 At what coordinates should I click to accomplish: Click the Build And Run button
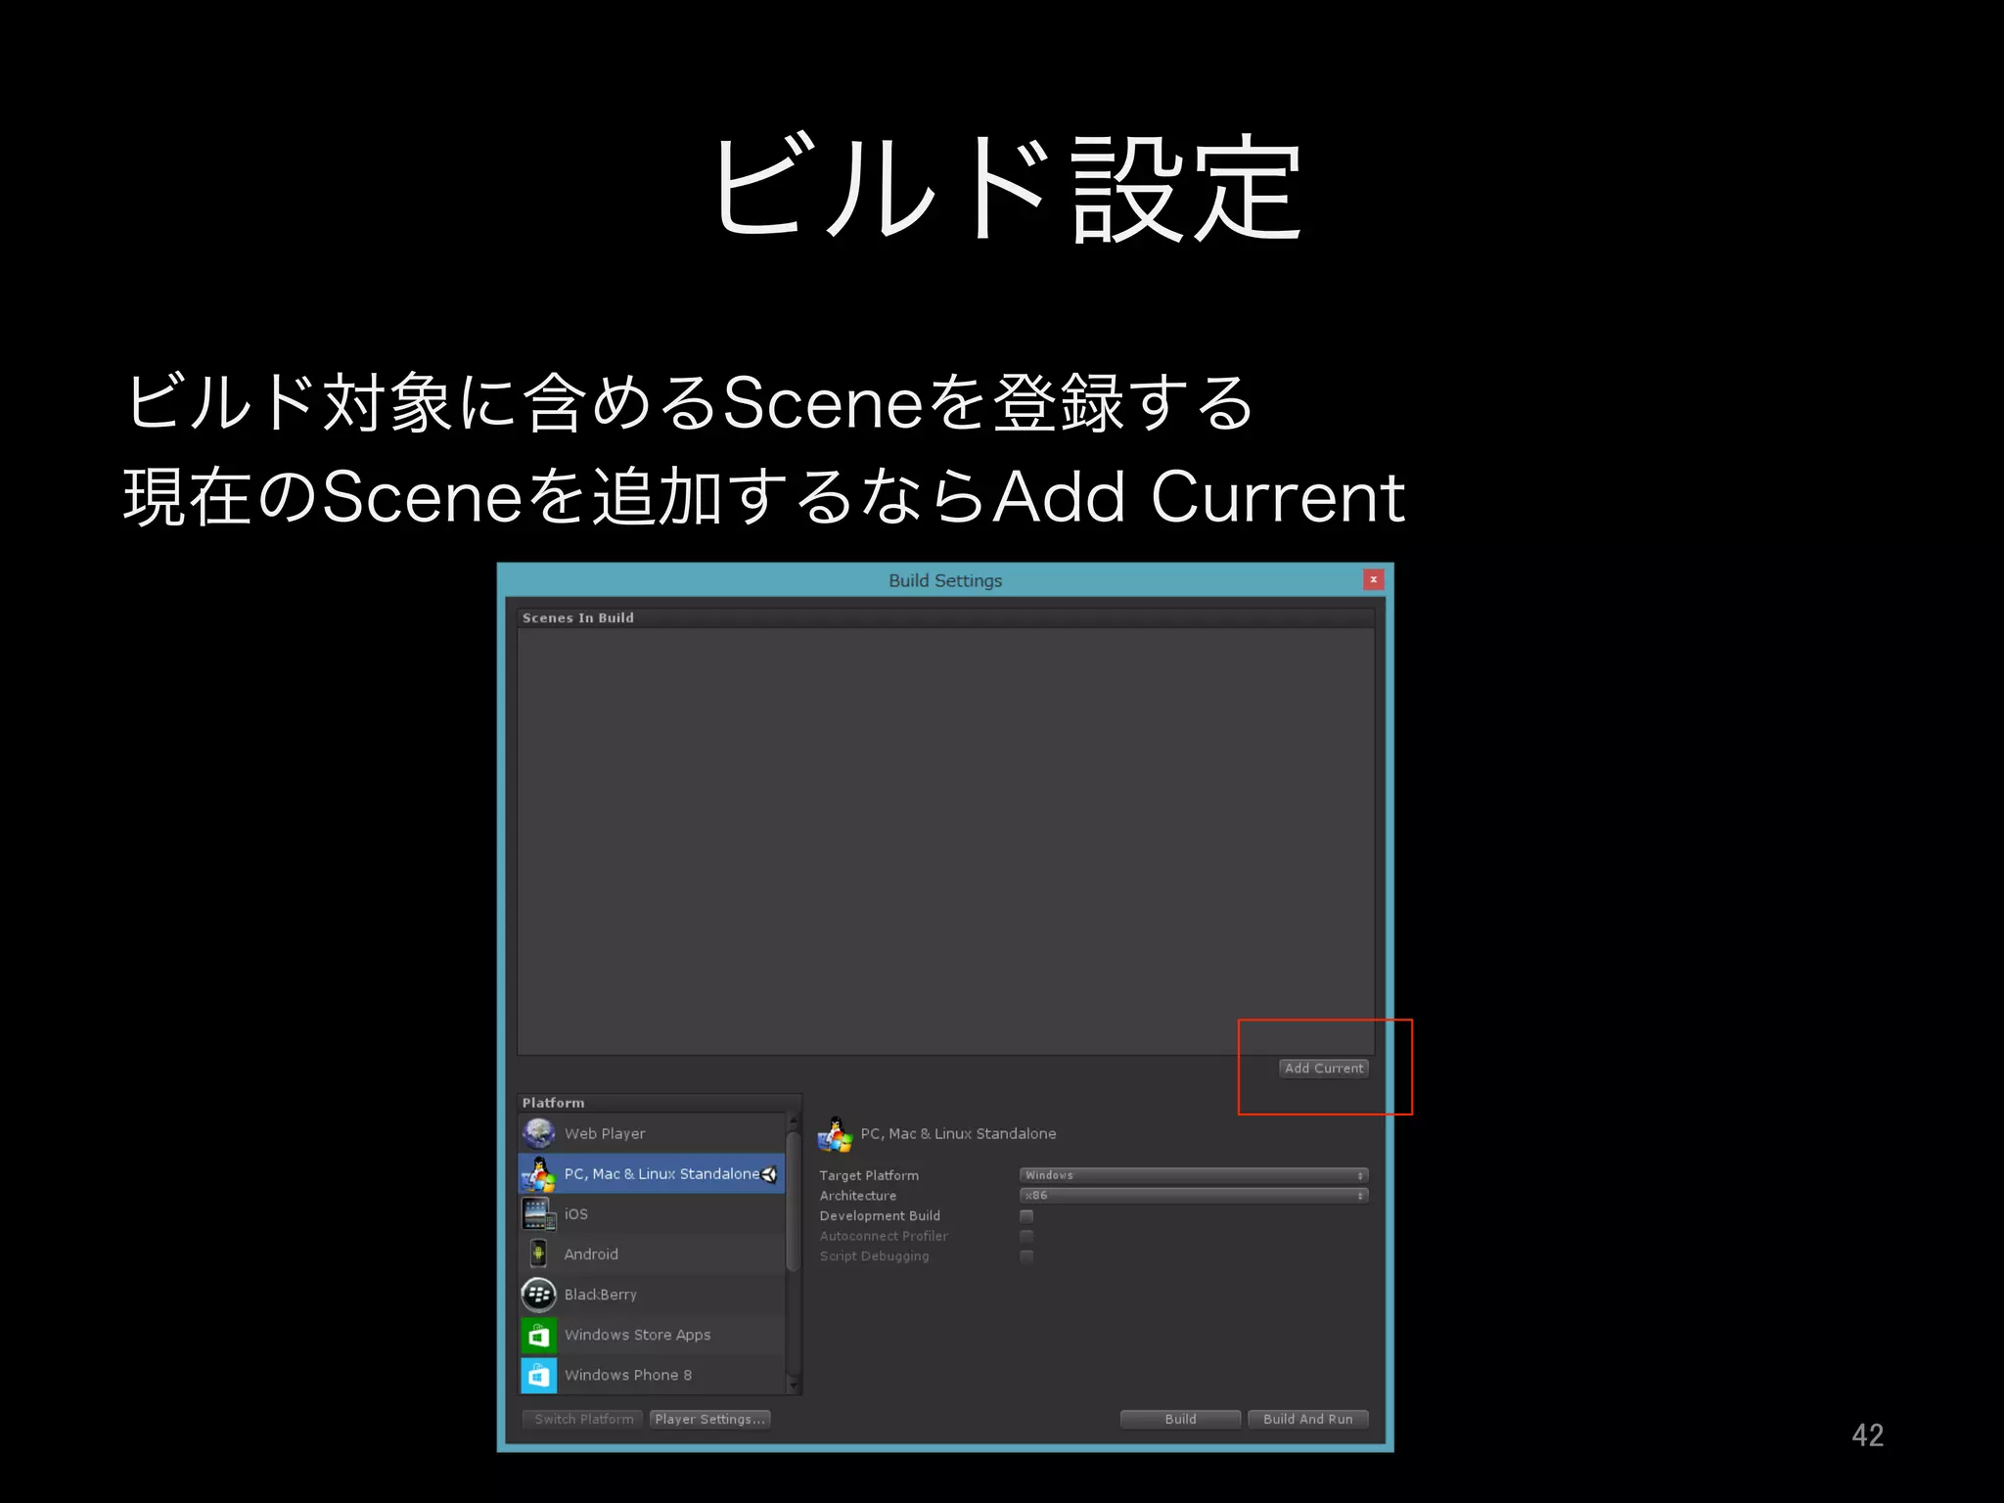1307,1419
